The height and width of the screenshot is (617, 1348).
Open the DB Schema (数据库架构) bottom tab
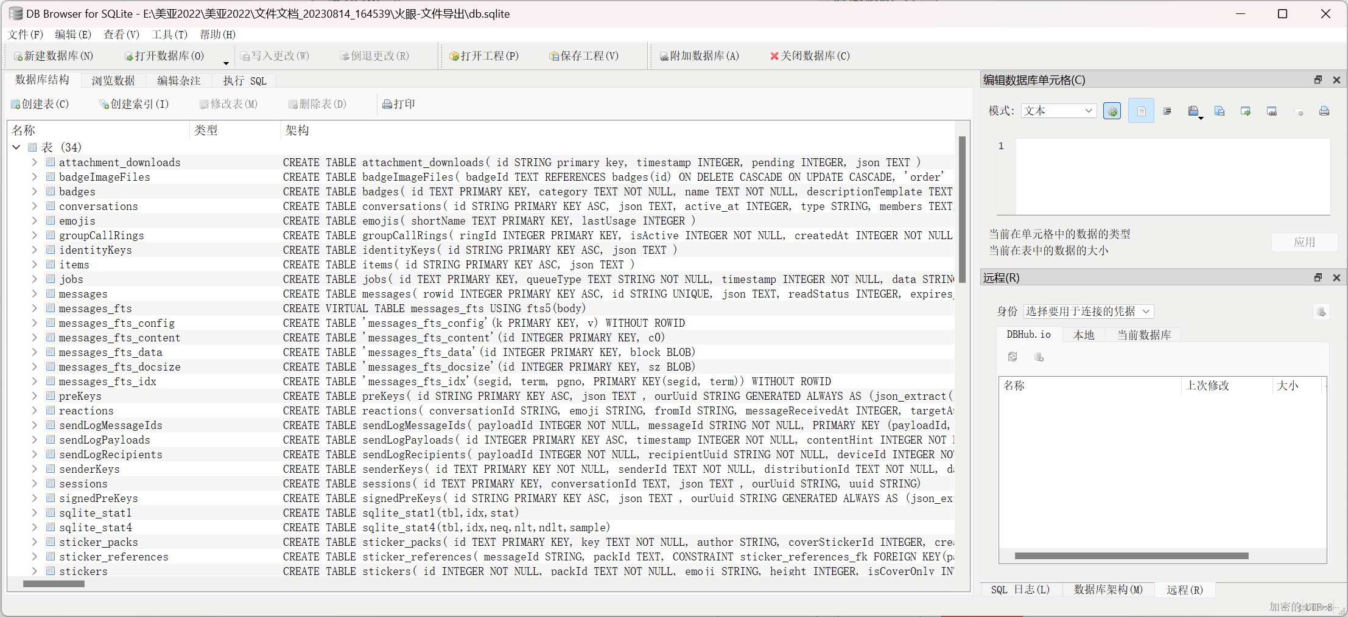pyautogui.click(x=1108, y=590)
